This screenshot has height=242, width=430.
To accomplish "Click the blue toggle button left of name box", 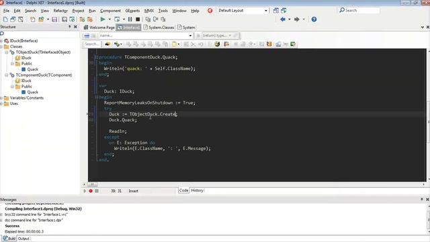I will tap(87, 36).
